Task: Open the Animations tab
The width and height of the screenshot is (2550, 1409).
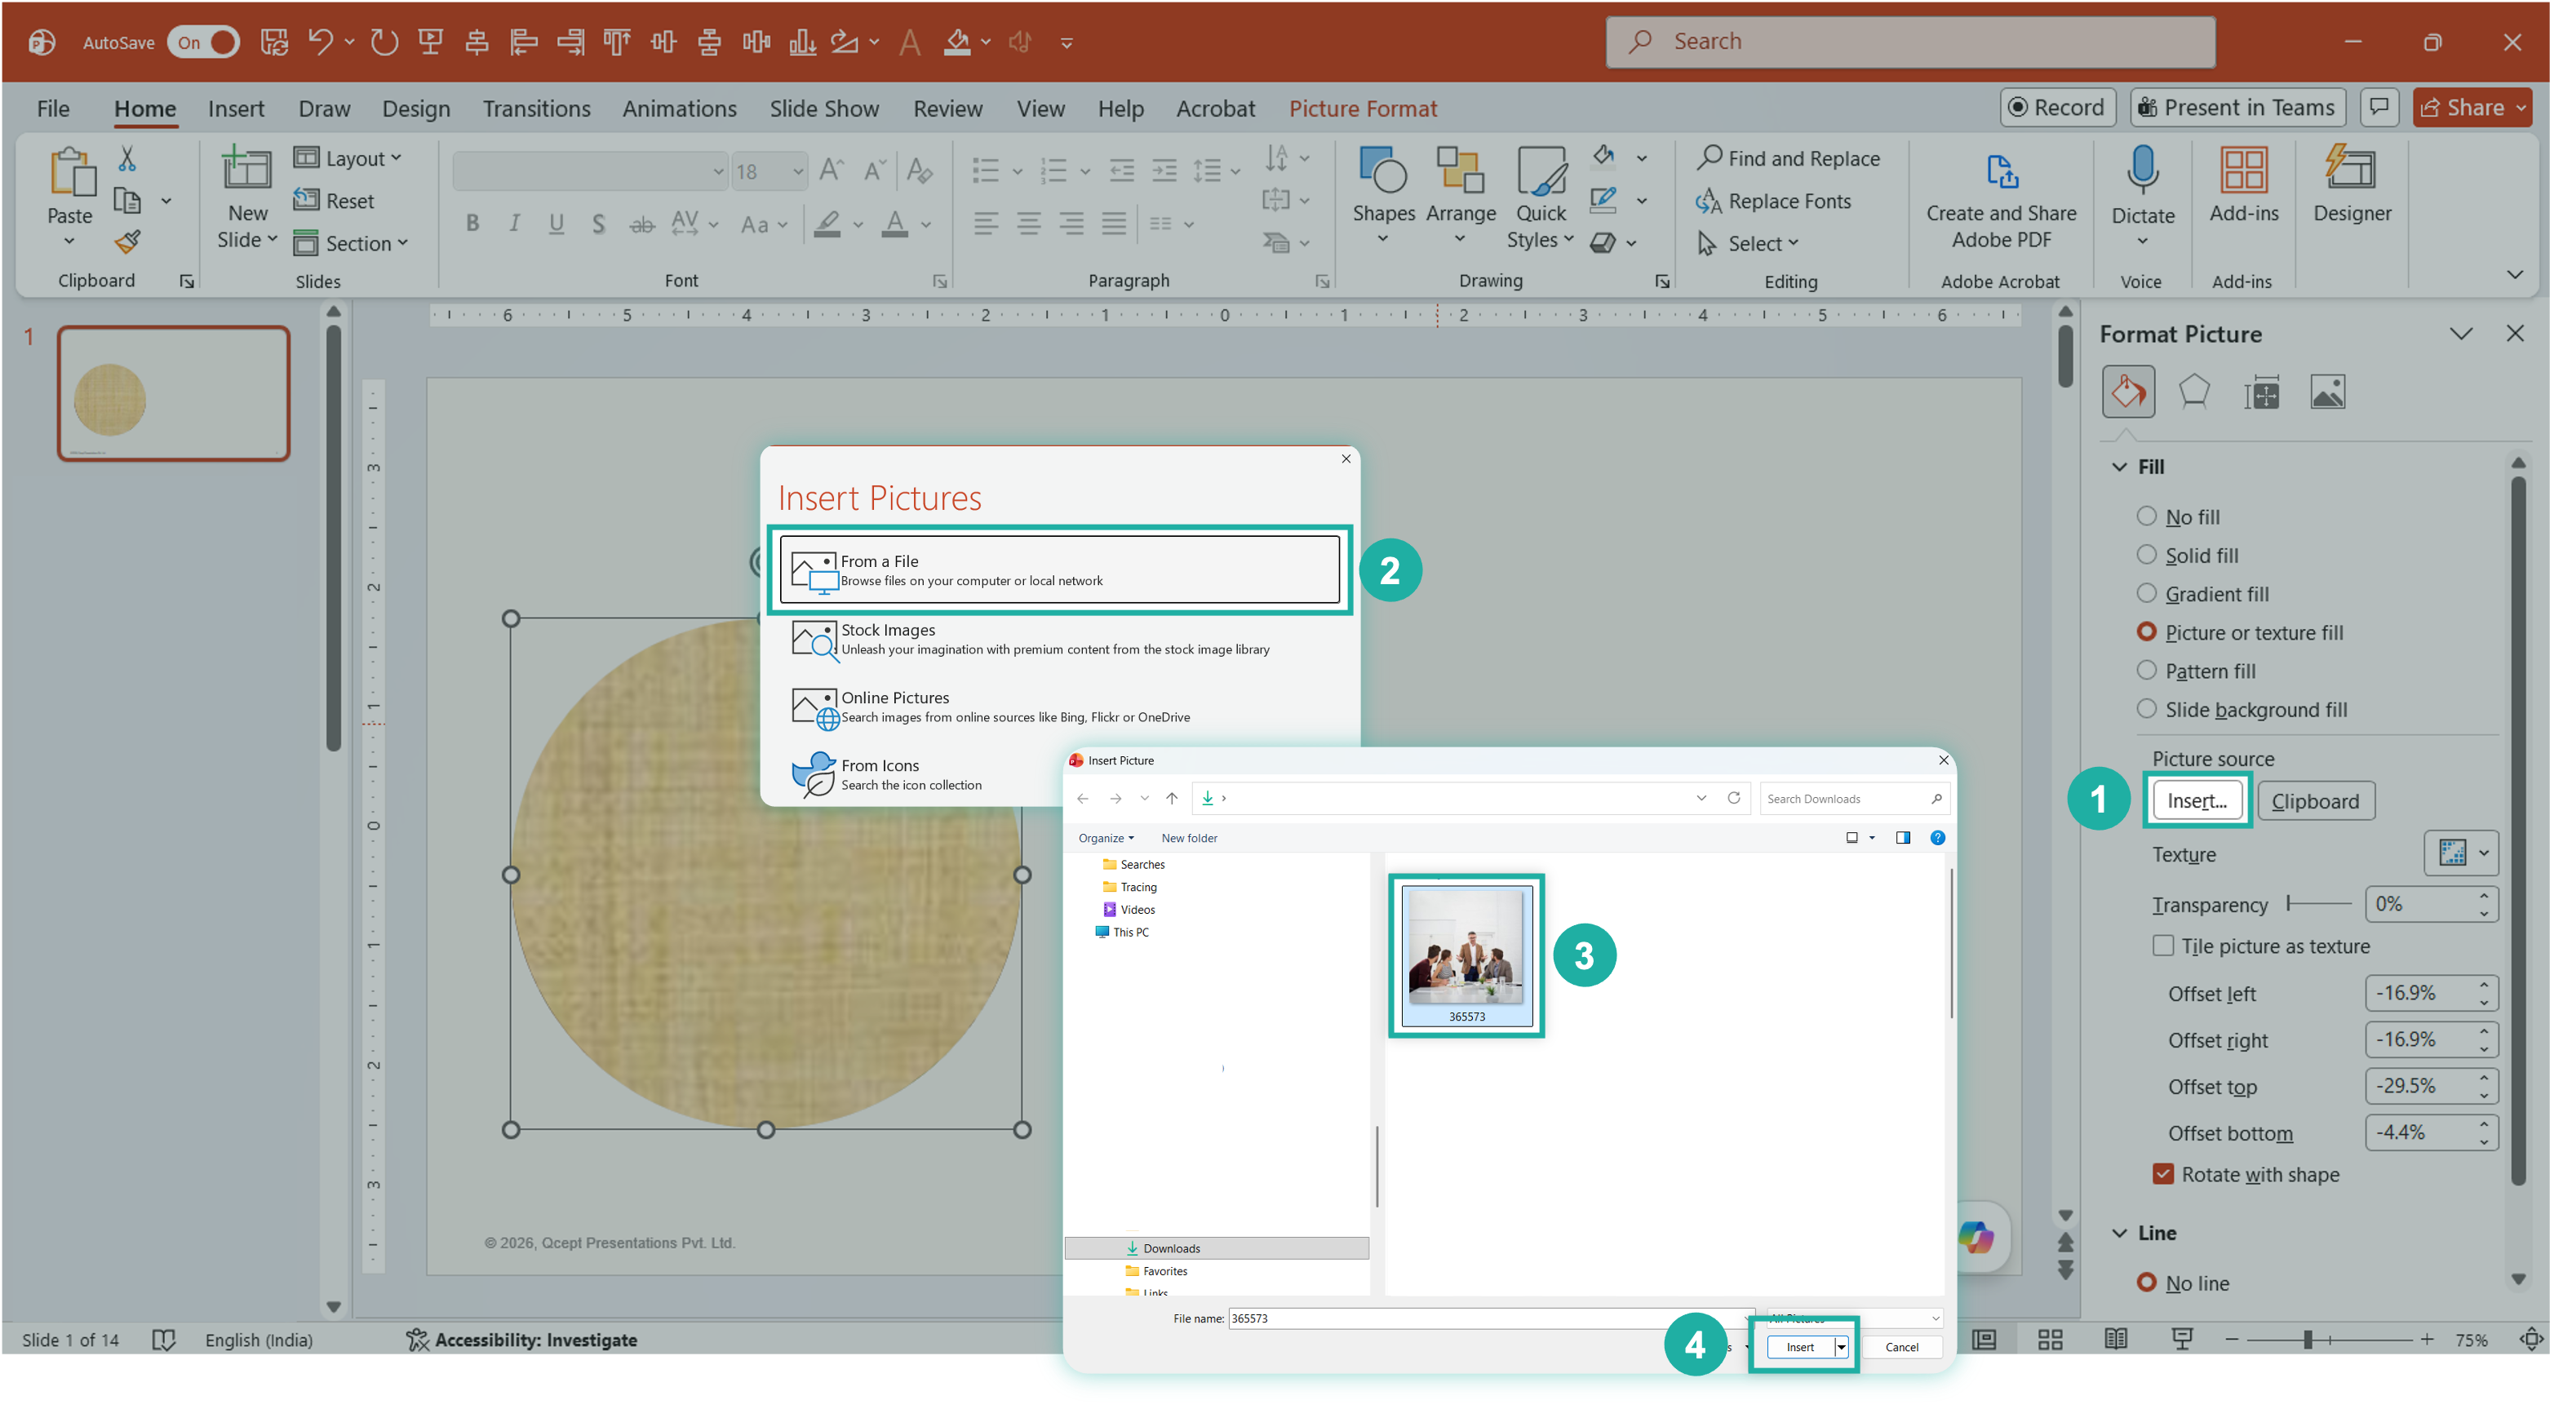Action: (679, 109)
